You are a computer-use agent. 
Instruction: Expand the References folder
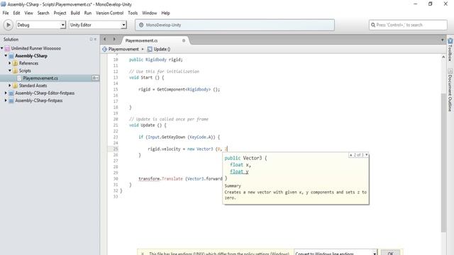pos(9,63)
